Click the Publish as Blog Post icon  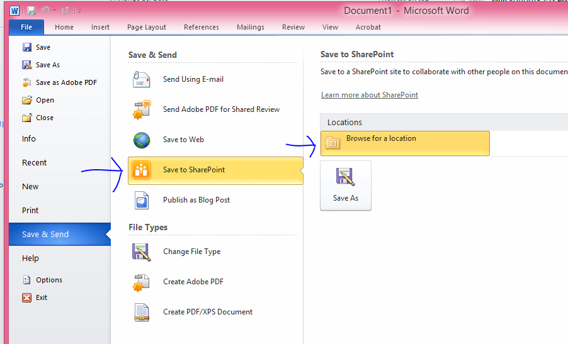coord(141,201)
